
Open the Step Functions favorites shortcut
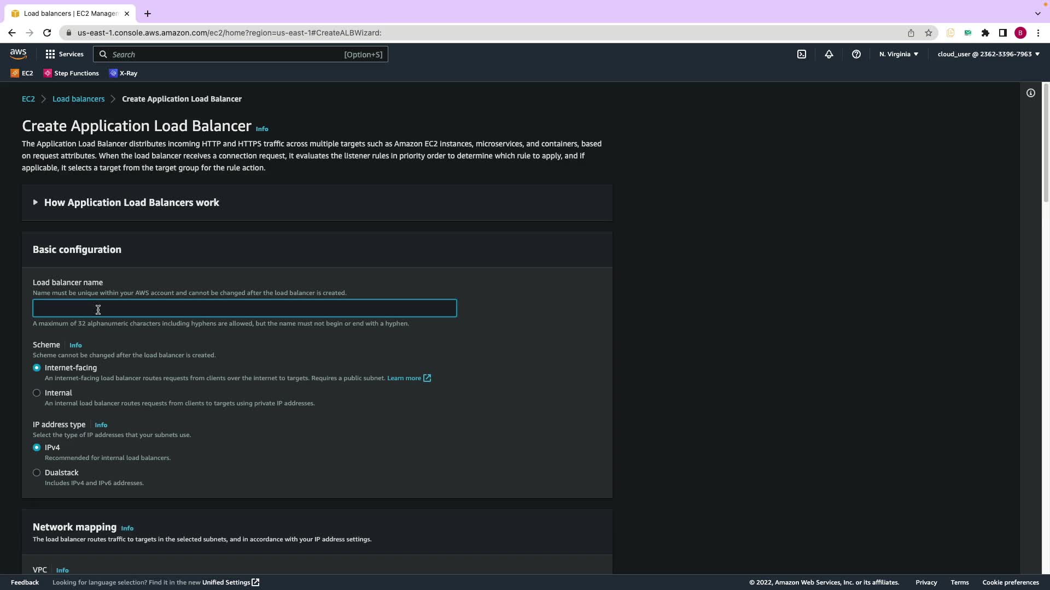click(x=71, y=73)
